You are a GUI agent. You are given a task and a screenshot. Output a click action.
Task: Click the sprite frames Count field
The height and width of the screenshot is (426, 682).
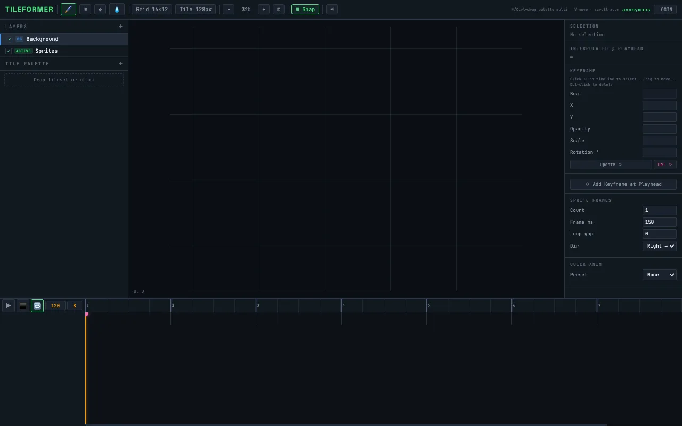click(x=659, y=210)
